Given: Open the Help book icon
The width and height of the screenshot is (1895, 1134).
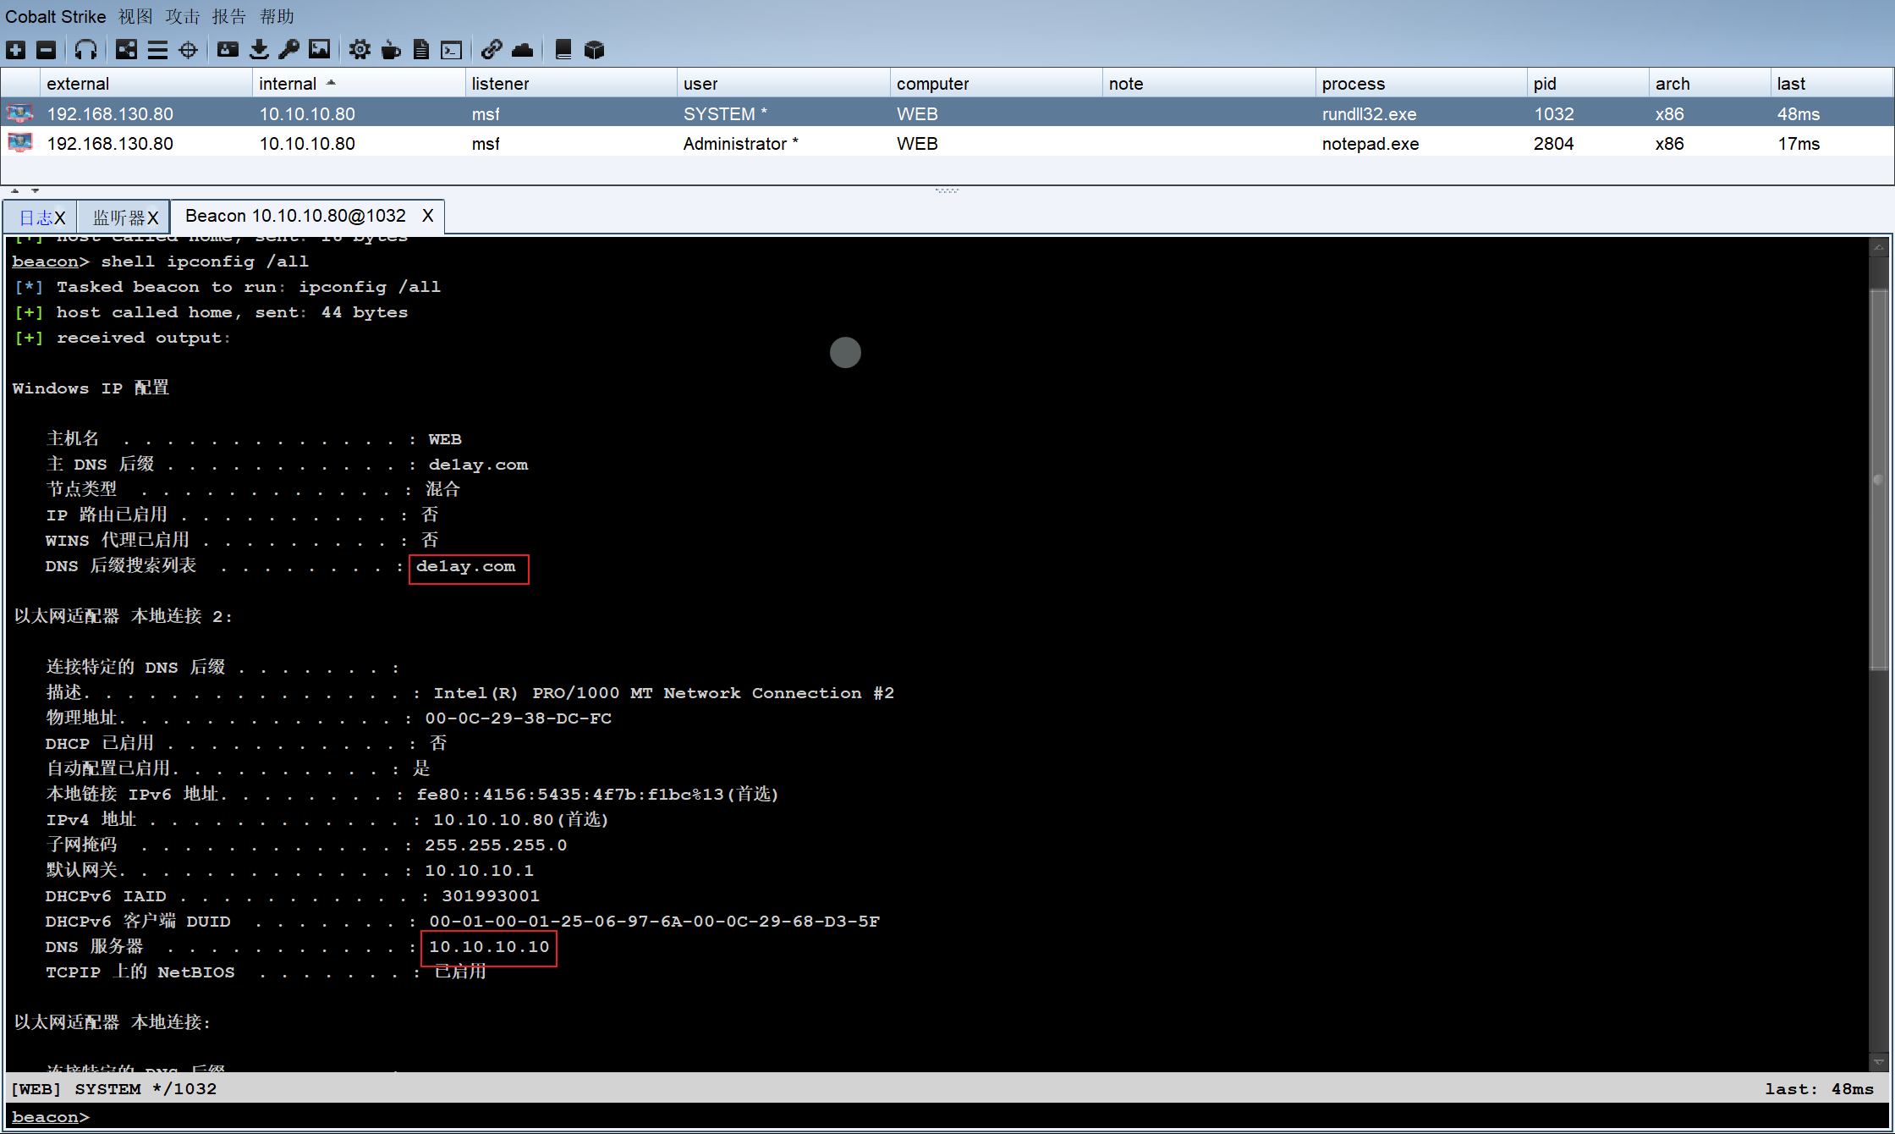Looking at the screenshot, I should coord(563,50).
